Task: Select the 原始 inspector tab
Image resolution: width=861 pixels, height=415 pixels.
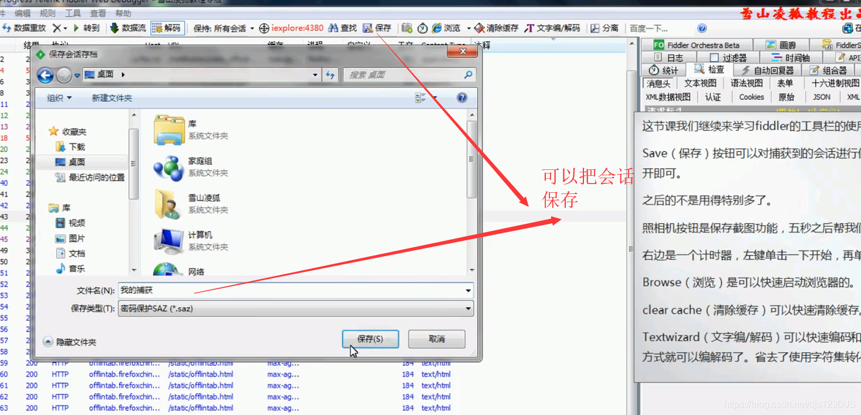Action: [786, 97]
